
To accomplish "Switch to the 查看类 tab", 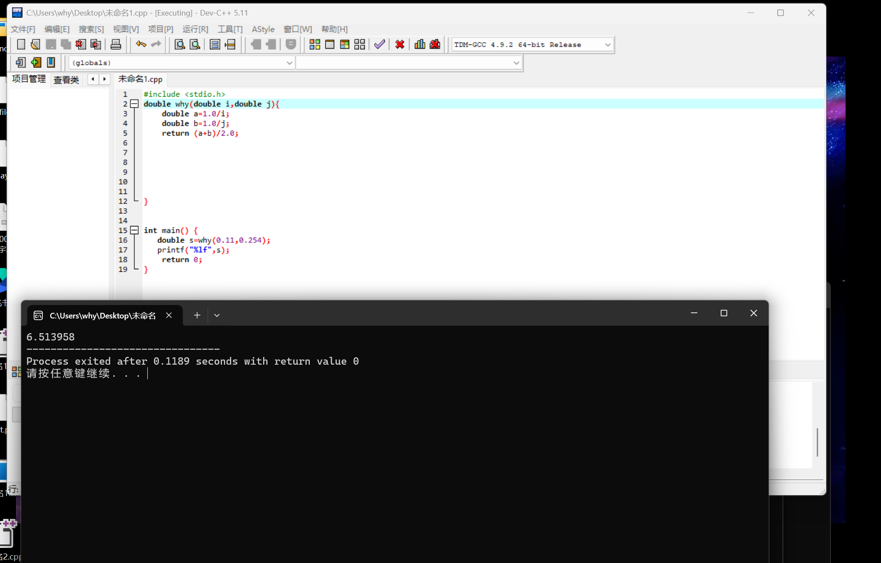I will (66, 80).
